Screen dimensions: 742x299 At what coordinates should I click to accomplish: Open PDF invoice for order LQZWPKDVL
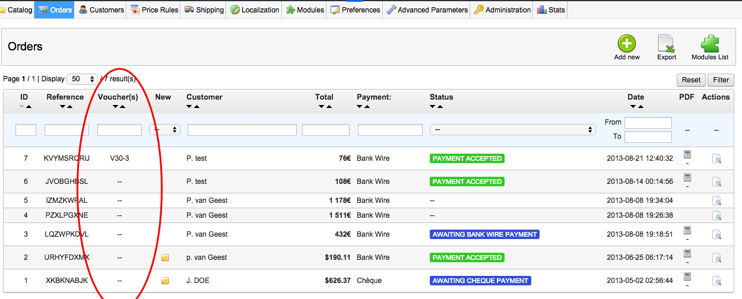click(687, 230)
